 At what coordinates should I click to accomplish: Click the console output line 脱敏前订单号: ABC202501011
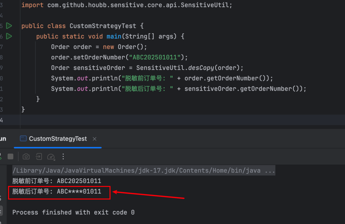57,181
